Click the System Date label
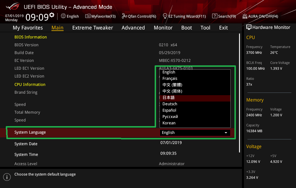Image resolution: width=296 pixels, height=188 pixels. (26, 144)
